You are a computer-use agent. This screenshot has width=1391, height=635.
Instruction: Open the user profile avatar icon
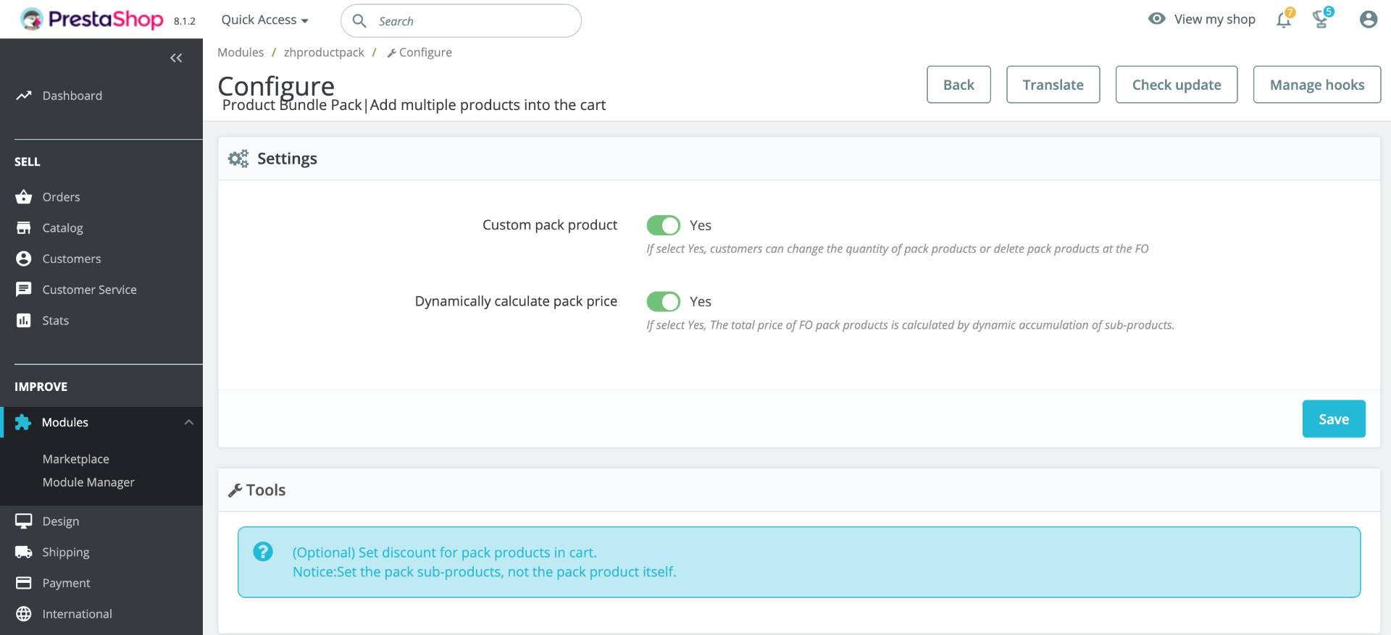[1368, 20]
